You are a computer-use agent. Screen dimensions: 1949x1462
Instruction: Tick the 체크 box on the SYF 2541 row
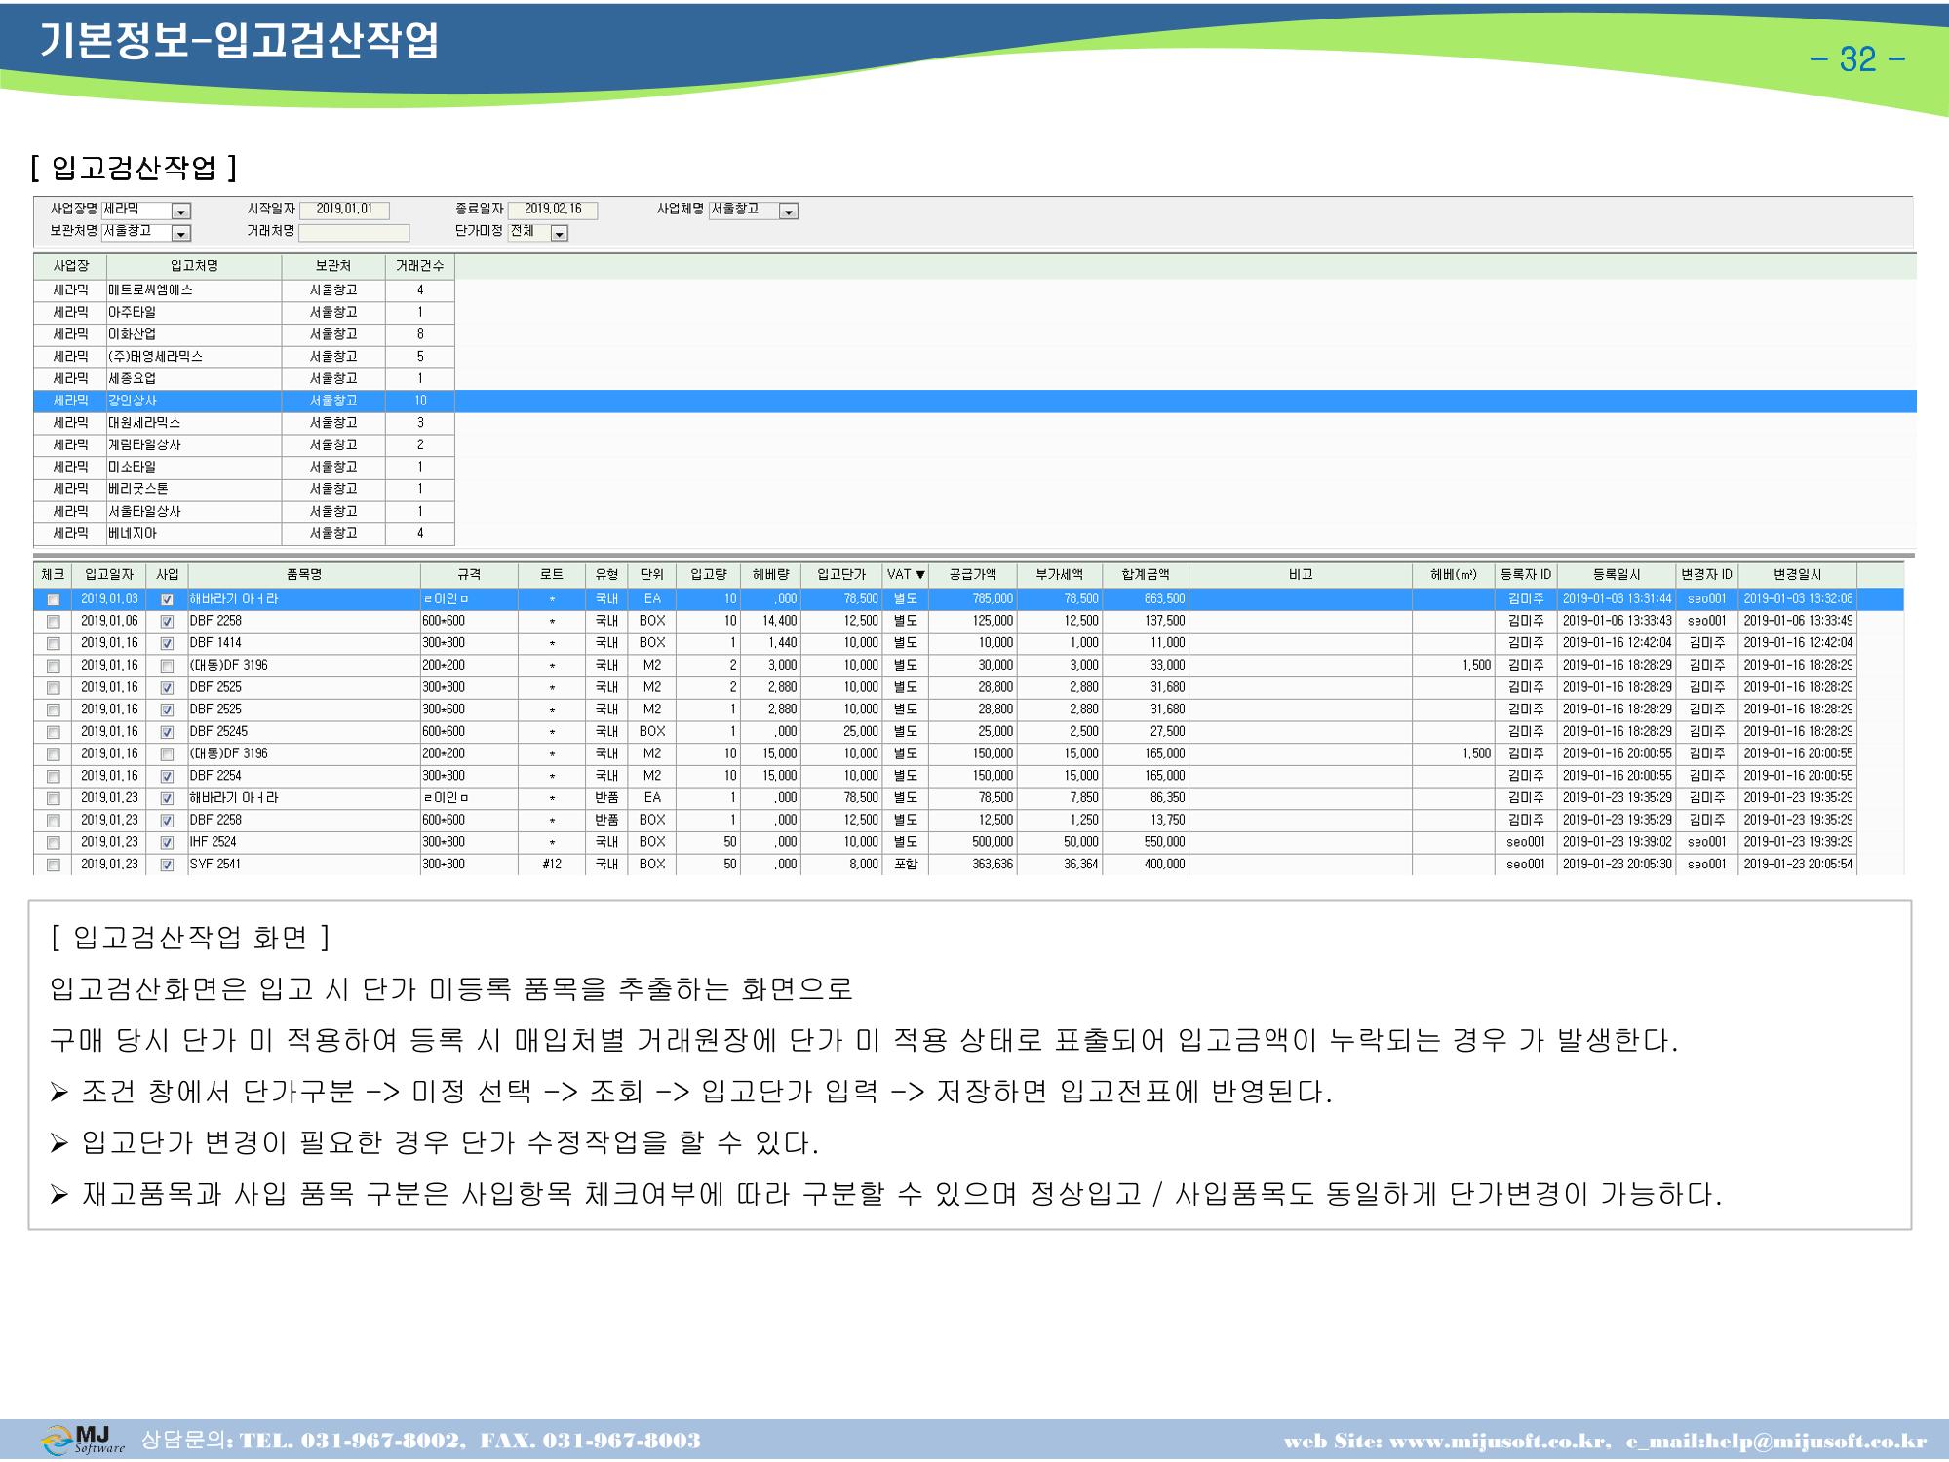pyautogui.click(x=54, y=866)
